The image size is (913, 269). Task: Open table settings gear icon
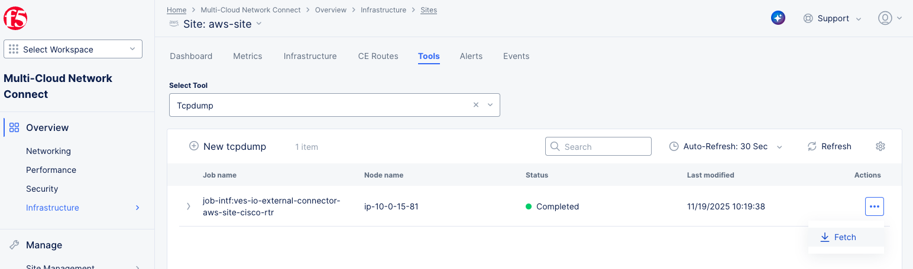click(x=880, y=146)
